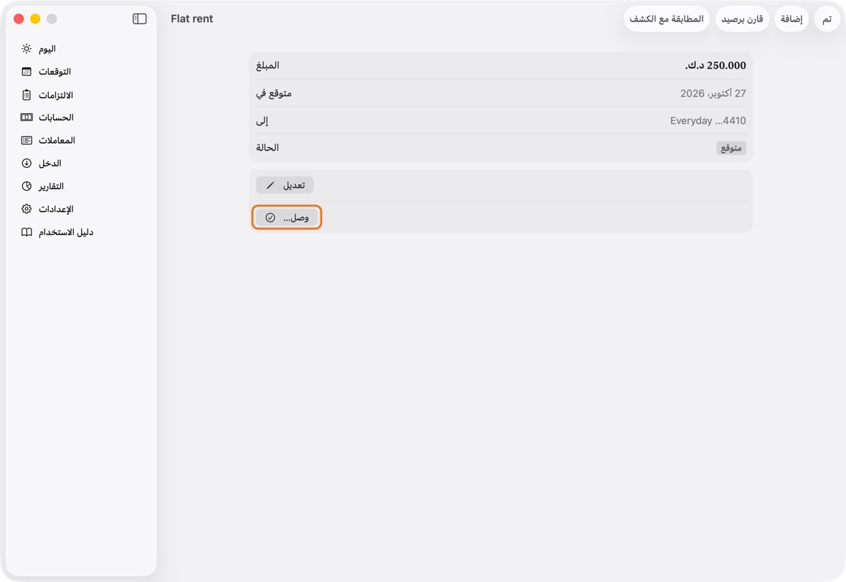Screen dimensions: 846x582
Task: Click the إلى row label
Action: pyautogui.click(x=262, y=121)
